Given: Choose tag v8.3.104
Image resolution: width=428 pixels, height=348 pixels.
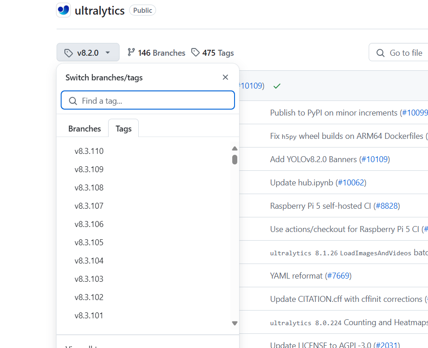Looking at the screenshot, I should tap(89, 261).
